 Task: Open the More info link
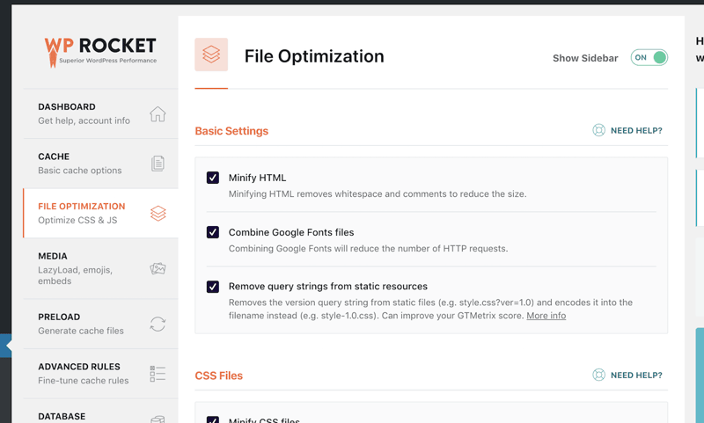546,316
